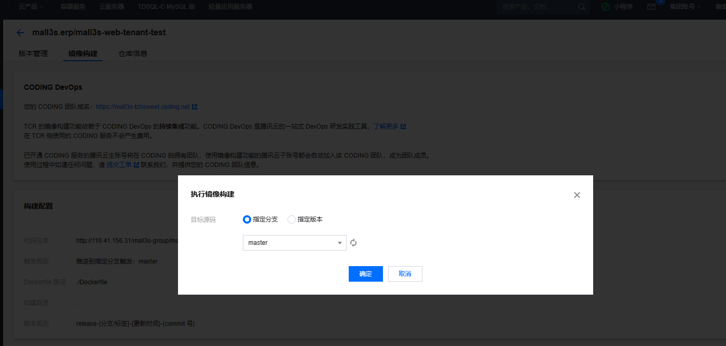Click the ./Dockerfile path value
726x346 pixels.
[92, 282]
